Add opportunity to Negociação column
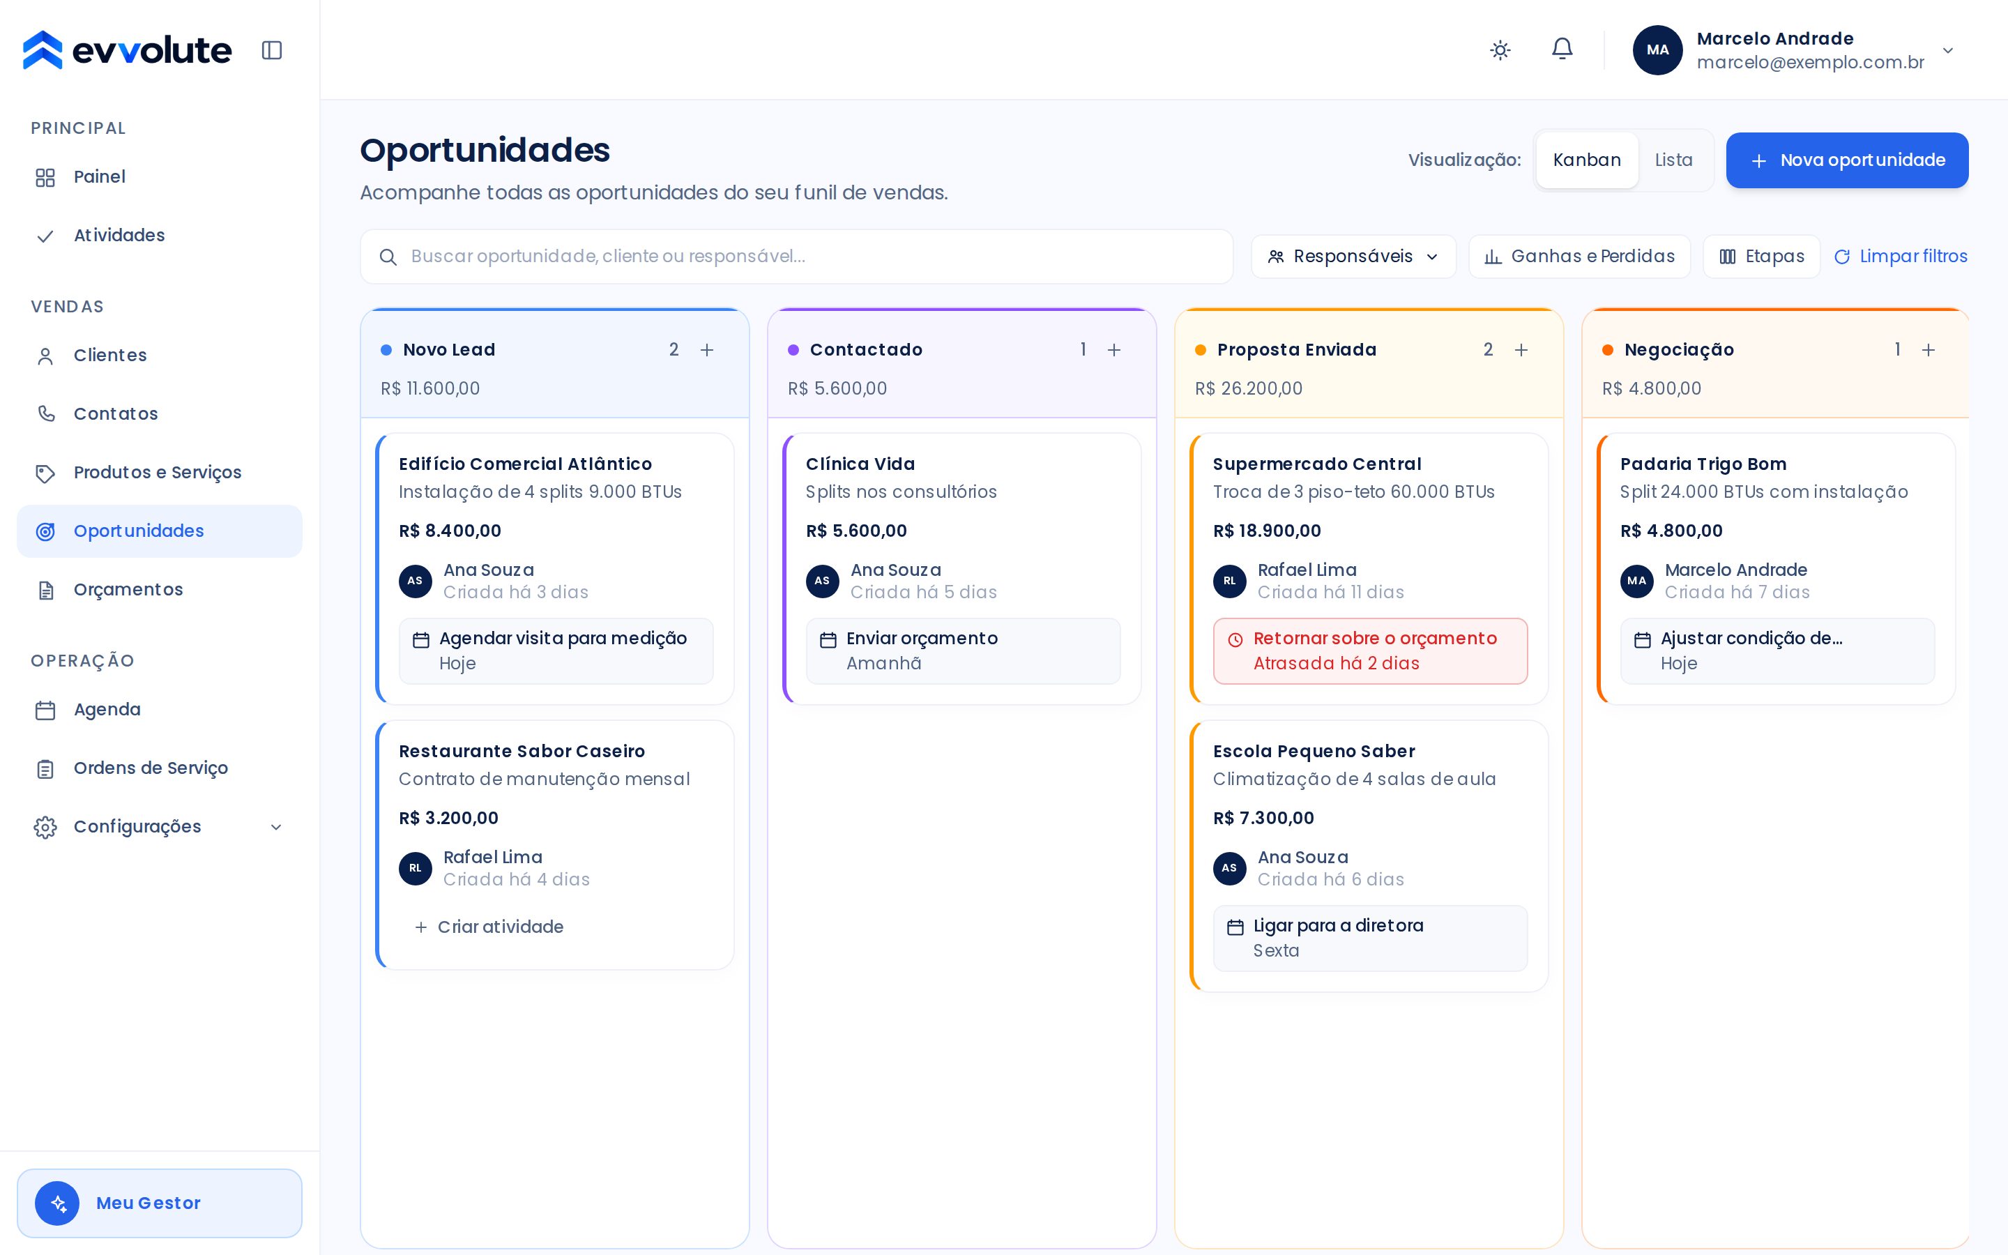The height and width of the screenshot is (1255, 2008). (1929, 350)
